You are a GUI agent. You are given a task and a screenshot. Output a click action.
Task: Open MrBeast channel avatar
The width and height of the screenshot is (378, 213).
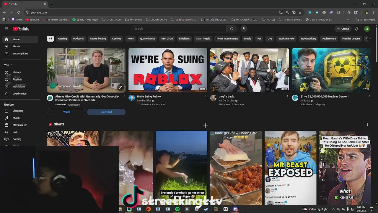pyautogui.click(x=295, y=98)
